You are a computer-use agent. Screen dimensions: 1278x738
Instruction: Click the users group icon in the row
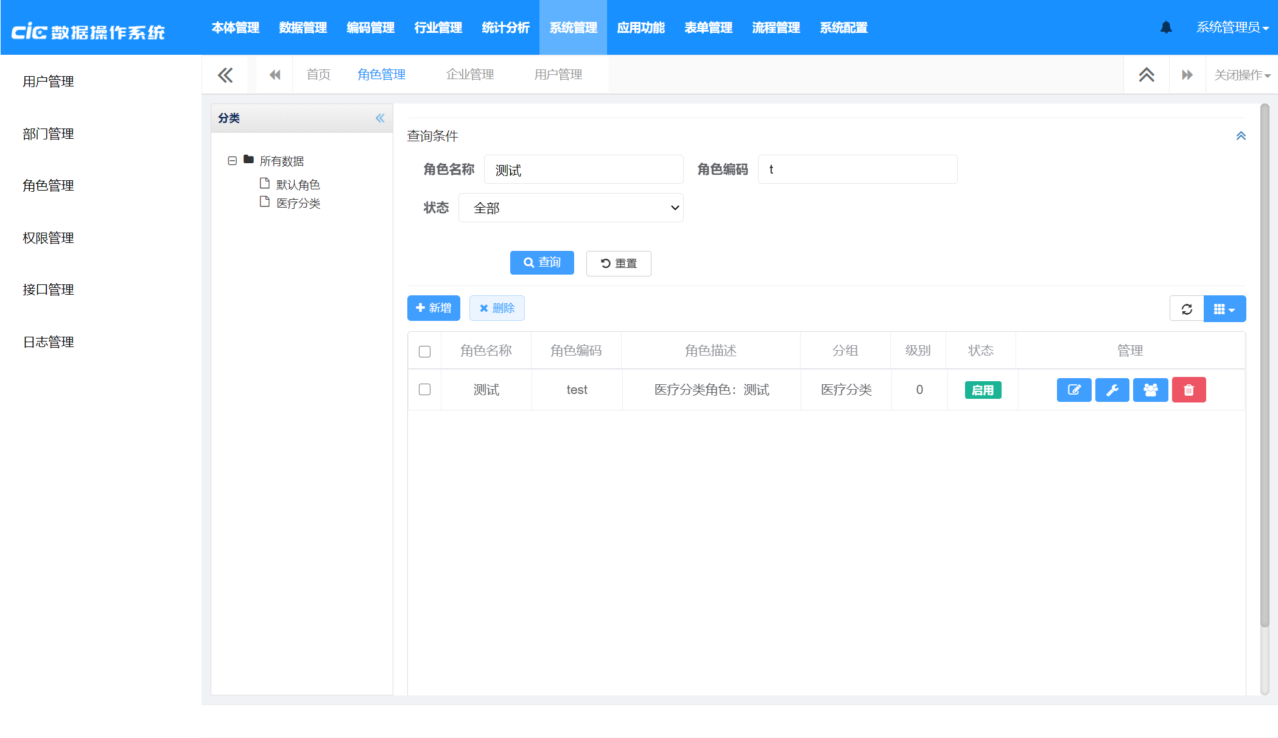[x=1150, y=390]
